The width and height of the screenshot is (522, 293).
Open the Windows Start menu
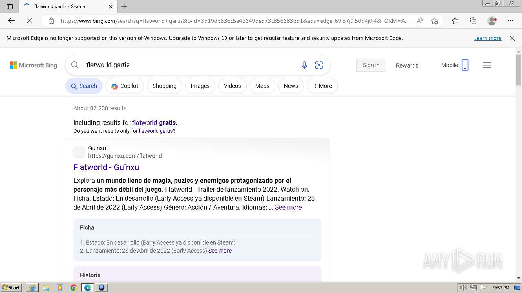(x=11, y=288)
